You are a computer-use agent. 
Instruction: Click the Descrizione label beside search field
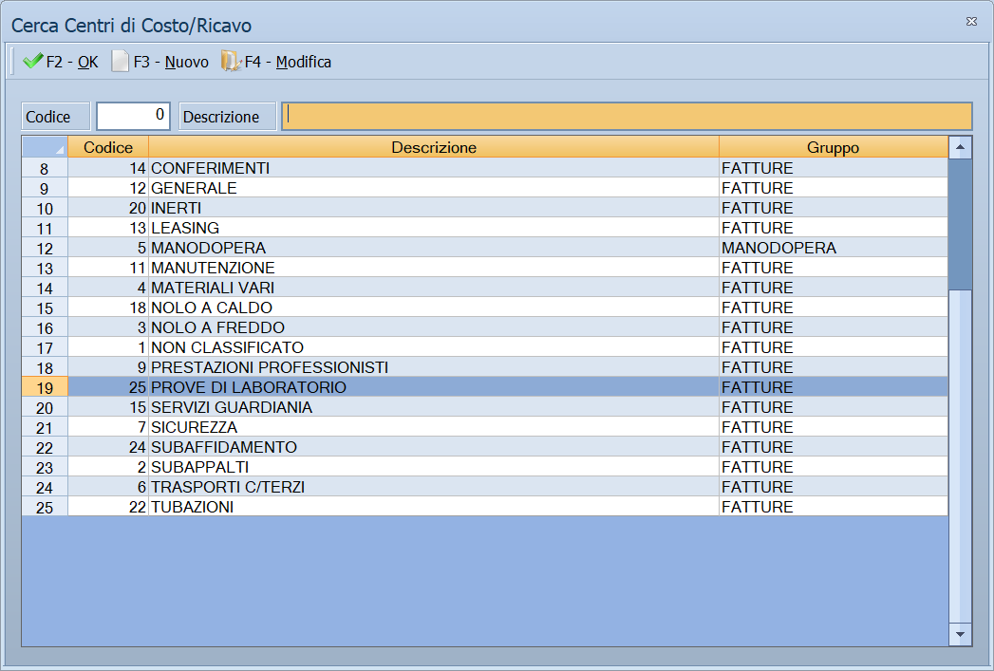pyautogui.click(x=228, y=117)
